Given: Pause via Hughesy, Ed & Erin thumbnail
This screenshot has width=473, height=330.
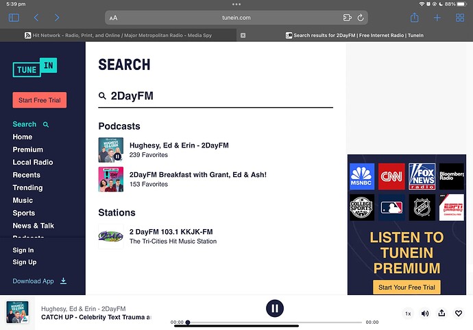Looking at the screenshot, I should [x=117, y=156].
